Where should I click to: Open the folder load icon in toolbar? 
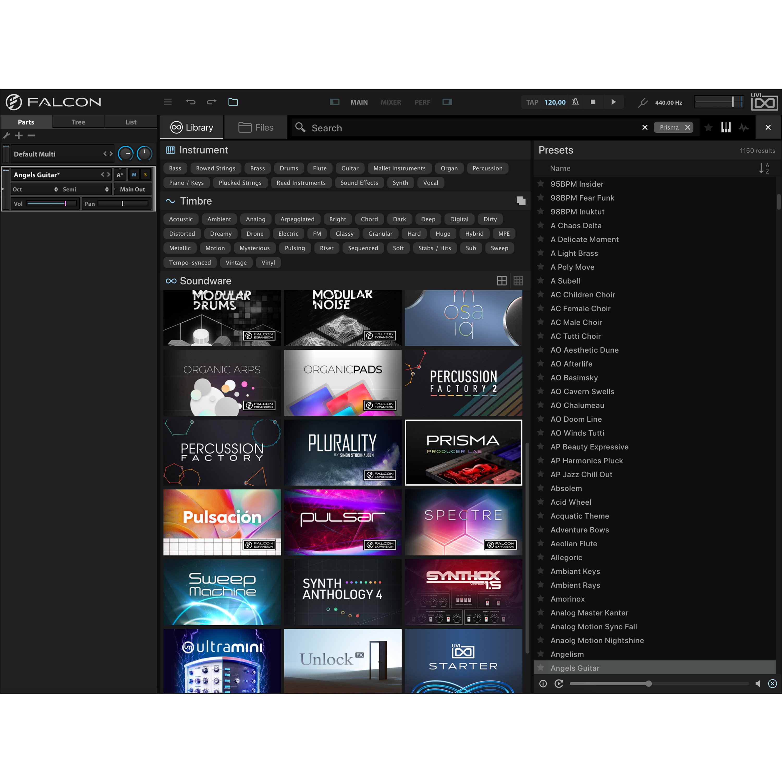pyautogui.click(x=233, y=102)
